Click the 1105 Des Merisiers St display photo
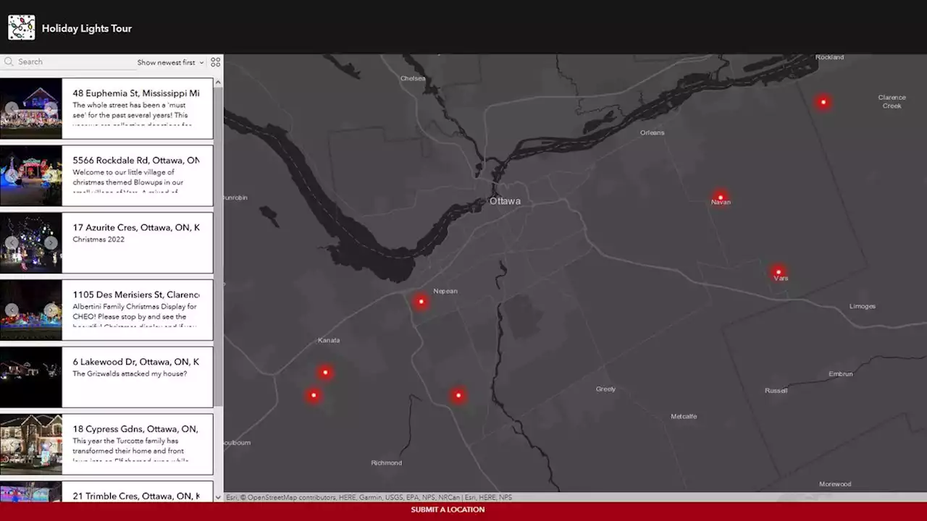Image resolution: width=927 pixels, height=521 pixels. point(31,310)
